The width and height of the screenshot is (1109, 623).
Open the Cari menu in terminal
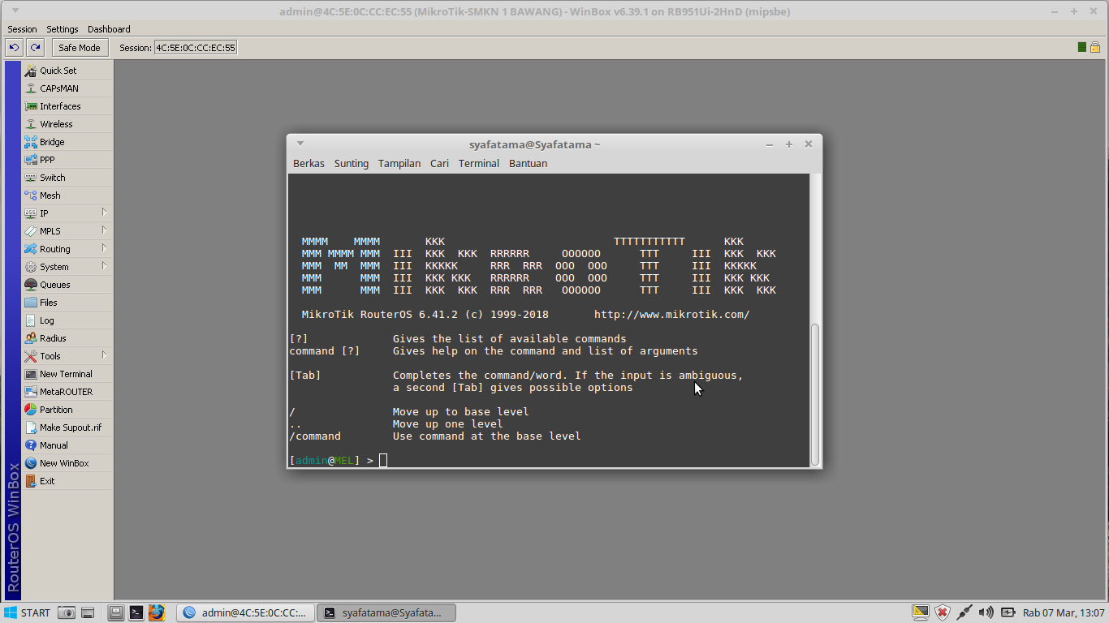(x=439, y=163)
